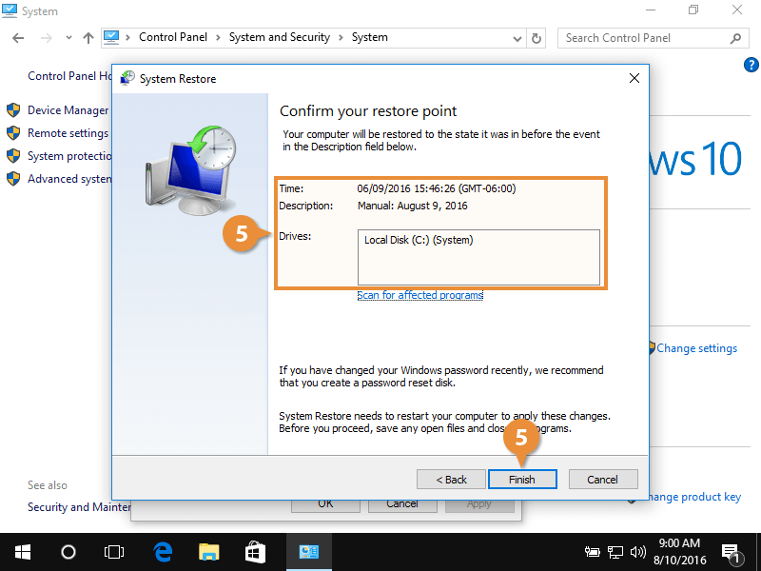Click the Refresh icon beside the address bar
761x571 pixels.
coord(535,37)
